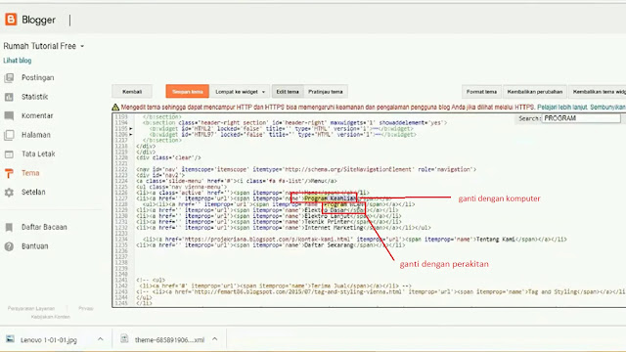This screenshot has height=352, width=626.
Task: Click the Kembalikan perubahan button
Action: 535,92
